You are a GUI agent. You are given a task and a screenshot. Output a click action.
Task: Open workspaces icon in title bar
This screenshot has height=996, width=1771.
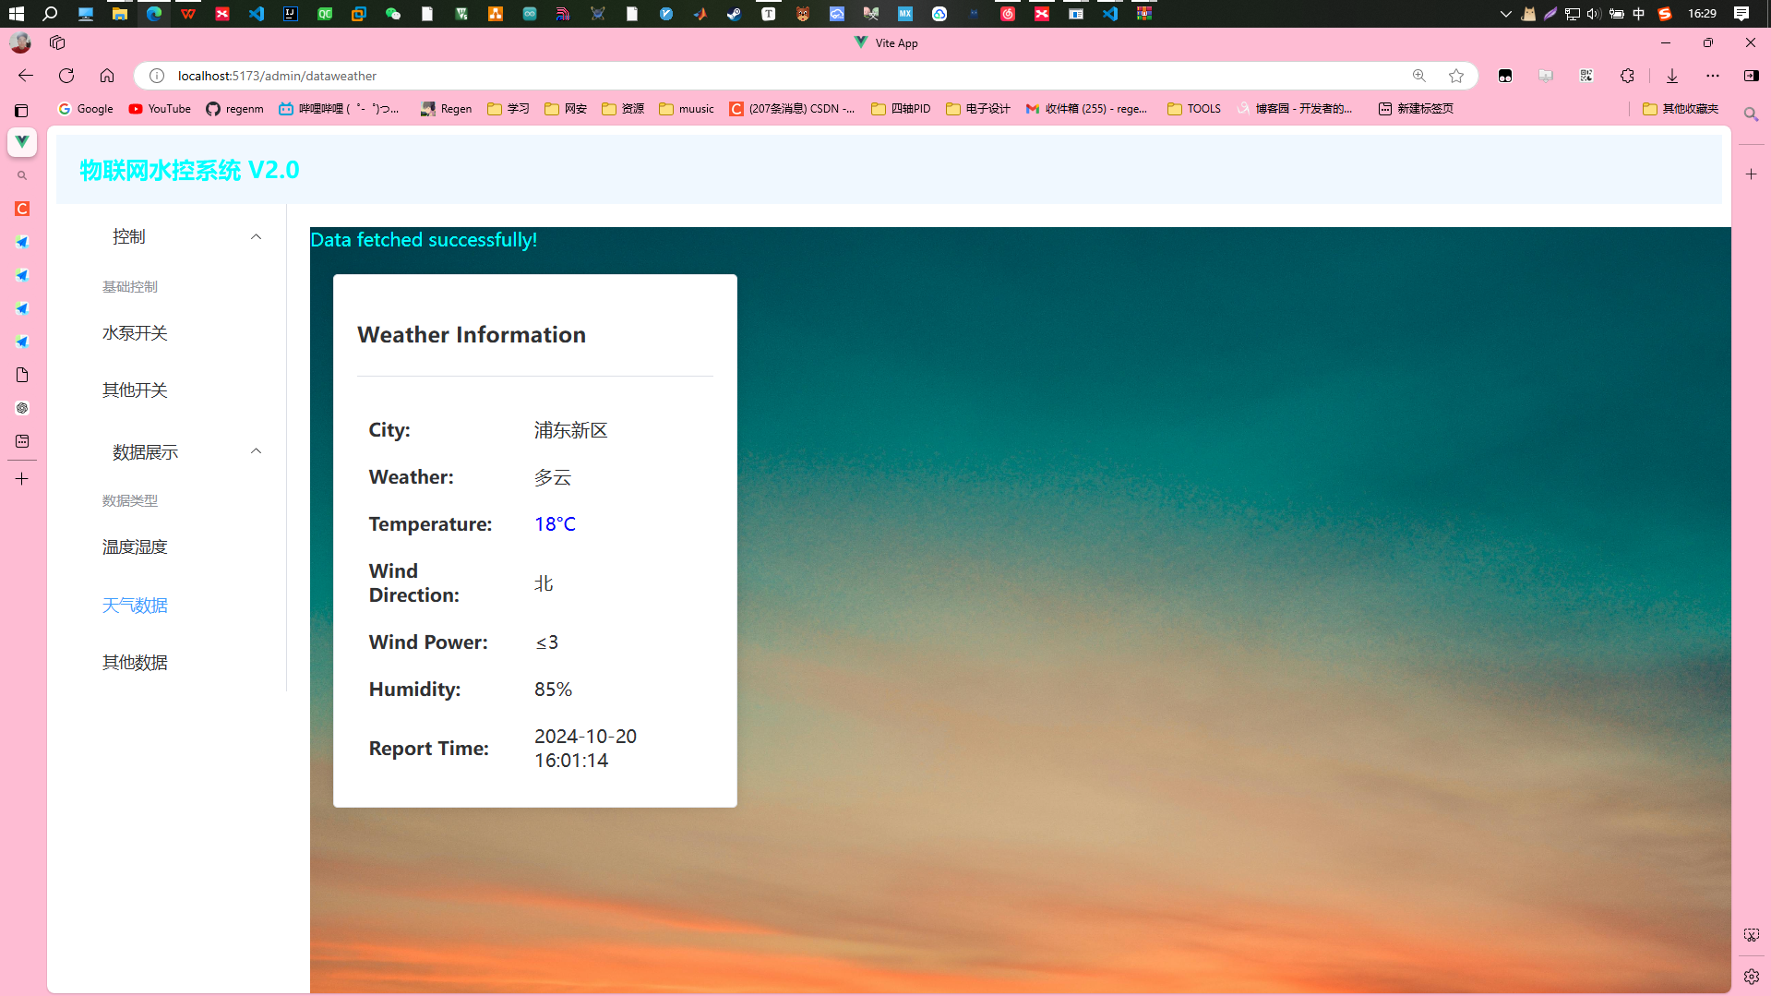click(57, 42)
